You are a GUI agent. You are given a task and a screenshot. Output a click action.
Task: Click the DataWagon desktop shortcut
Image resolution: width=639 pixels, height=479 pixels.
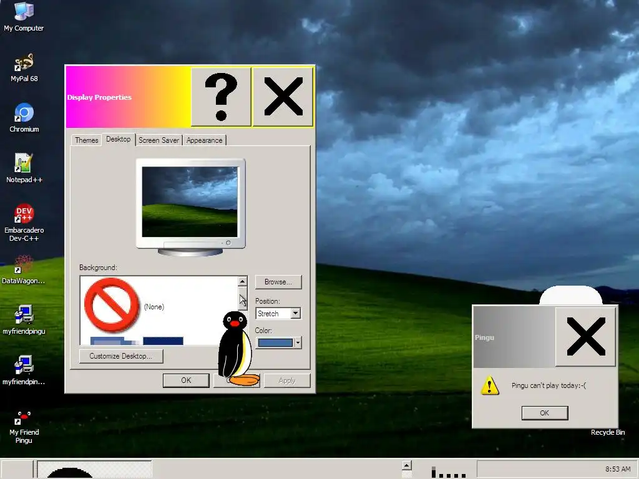23,269
